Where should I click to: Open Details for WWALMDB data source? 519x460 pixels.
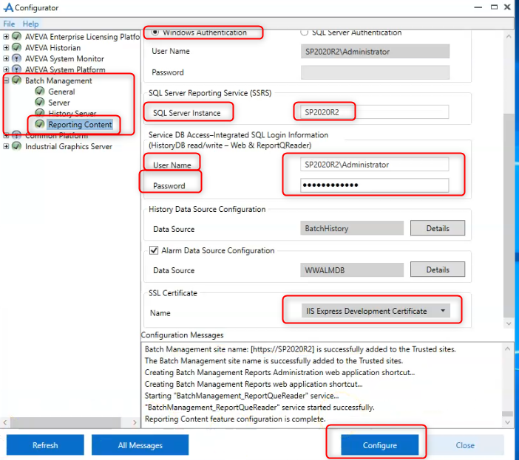pyautogui.click(x=438, y=270)
